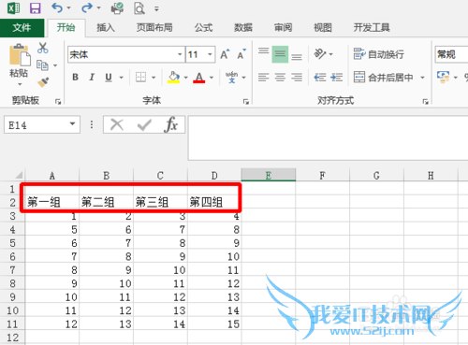Open the 常规 number format dropdown
This screenshot has height=345, width=468.
(x=451, y=54)
